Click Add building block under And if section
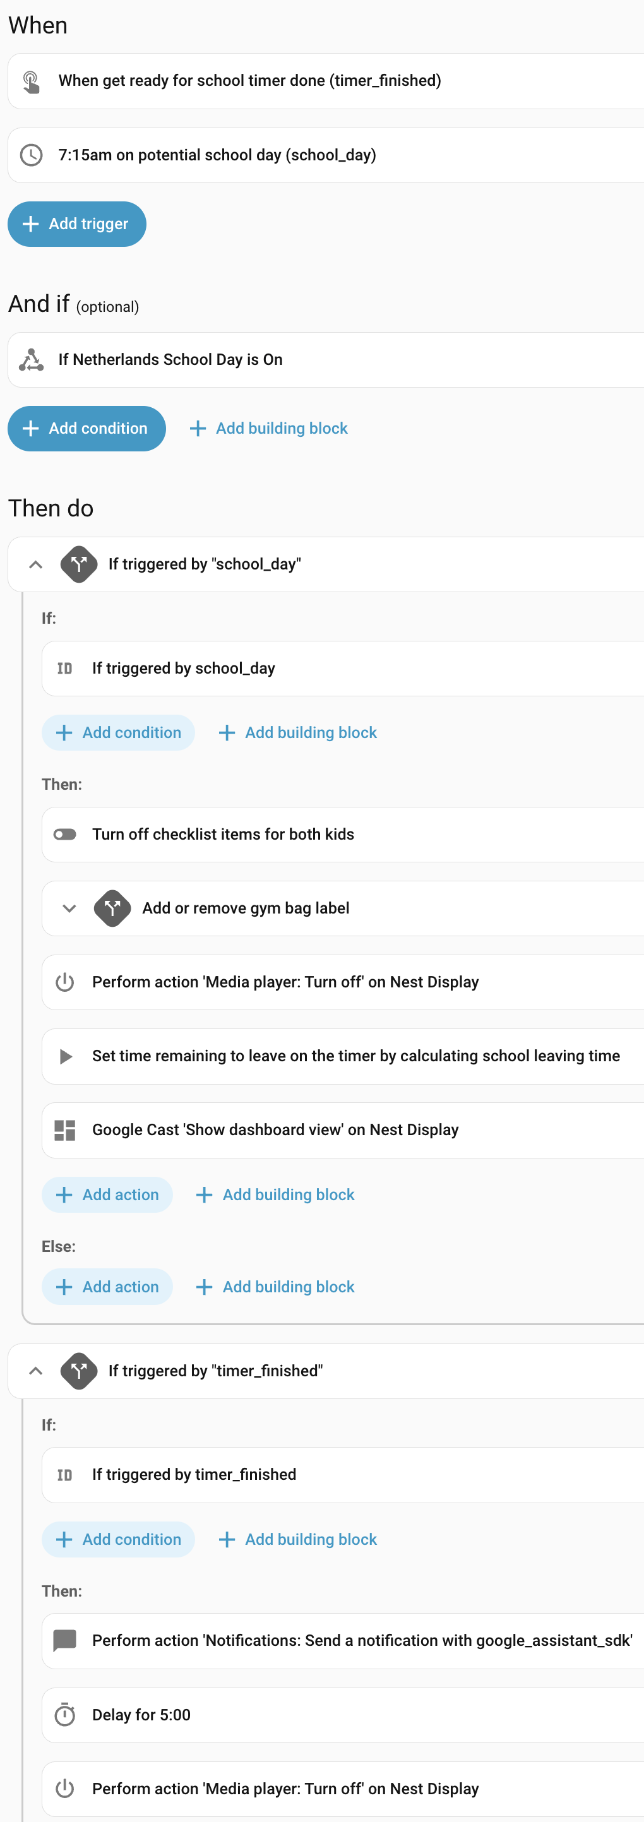This screenshot has width=644, height=1822. 269,429
